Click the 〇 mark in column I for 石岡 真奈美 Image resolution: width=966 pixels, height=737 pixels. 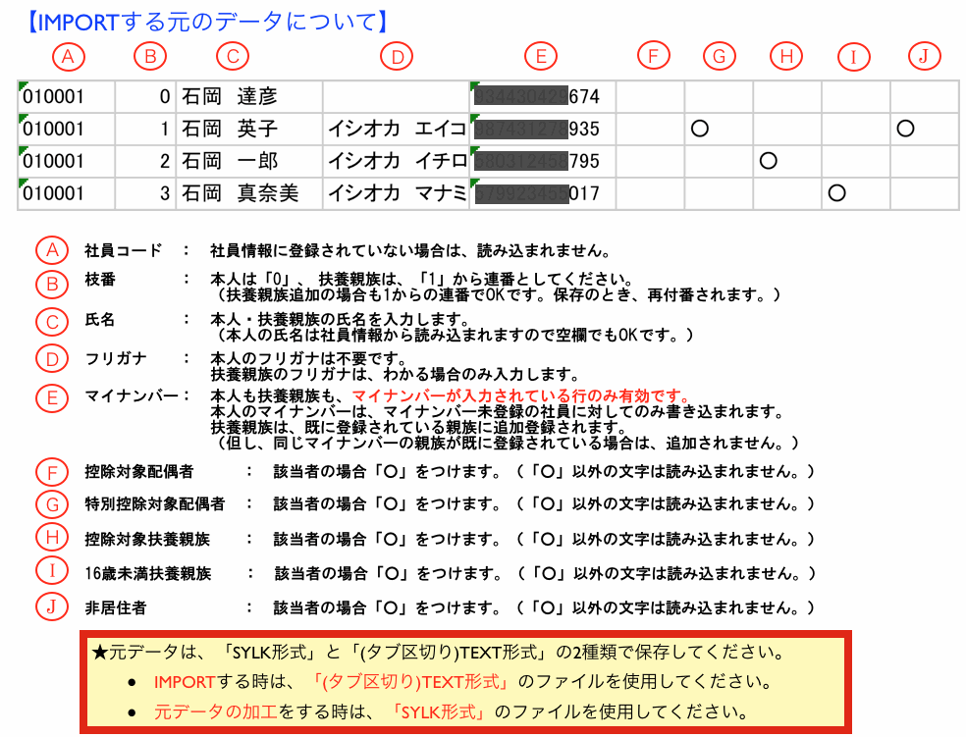(836, 193)
